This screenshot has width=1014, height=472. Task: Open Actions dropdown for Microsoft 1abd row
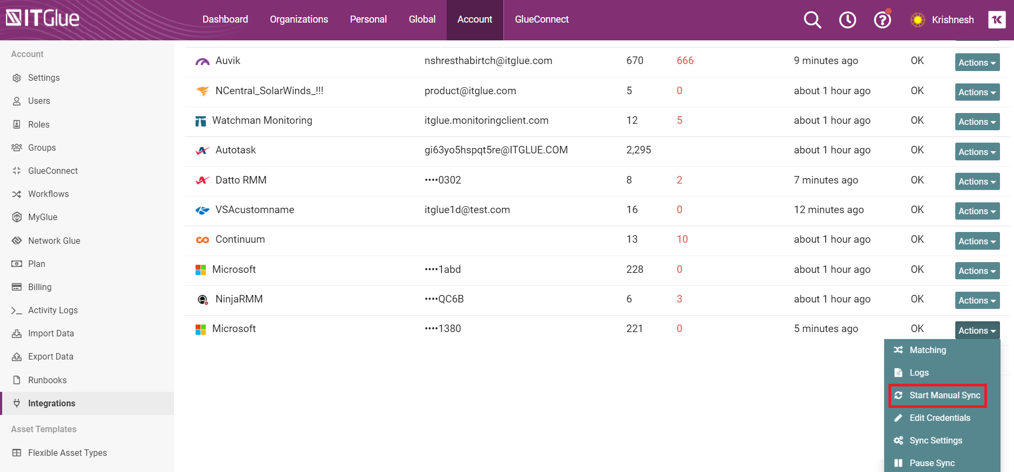(977, 271)
